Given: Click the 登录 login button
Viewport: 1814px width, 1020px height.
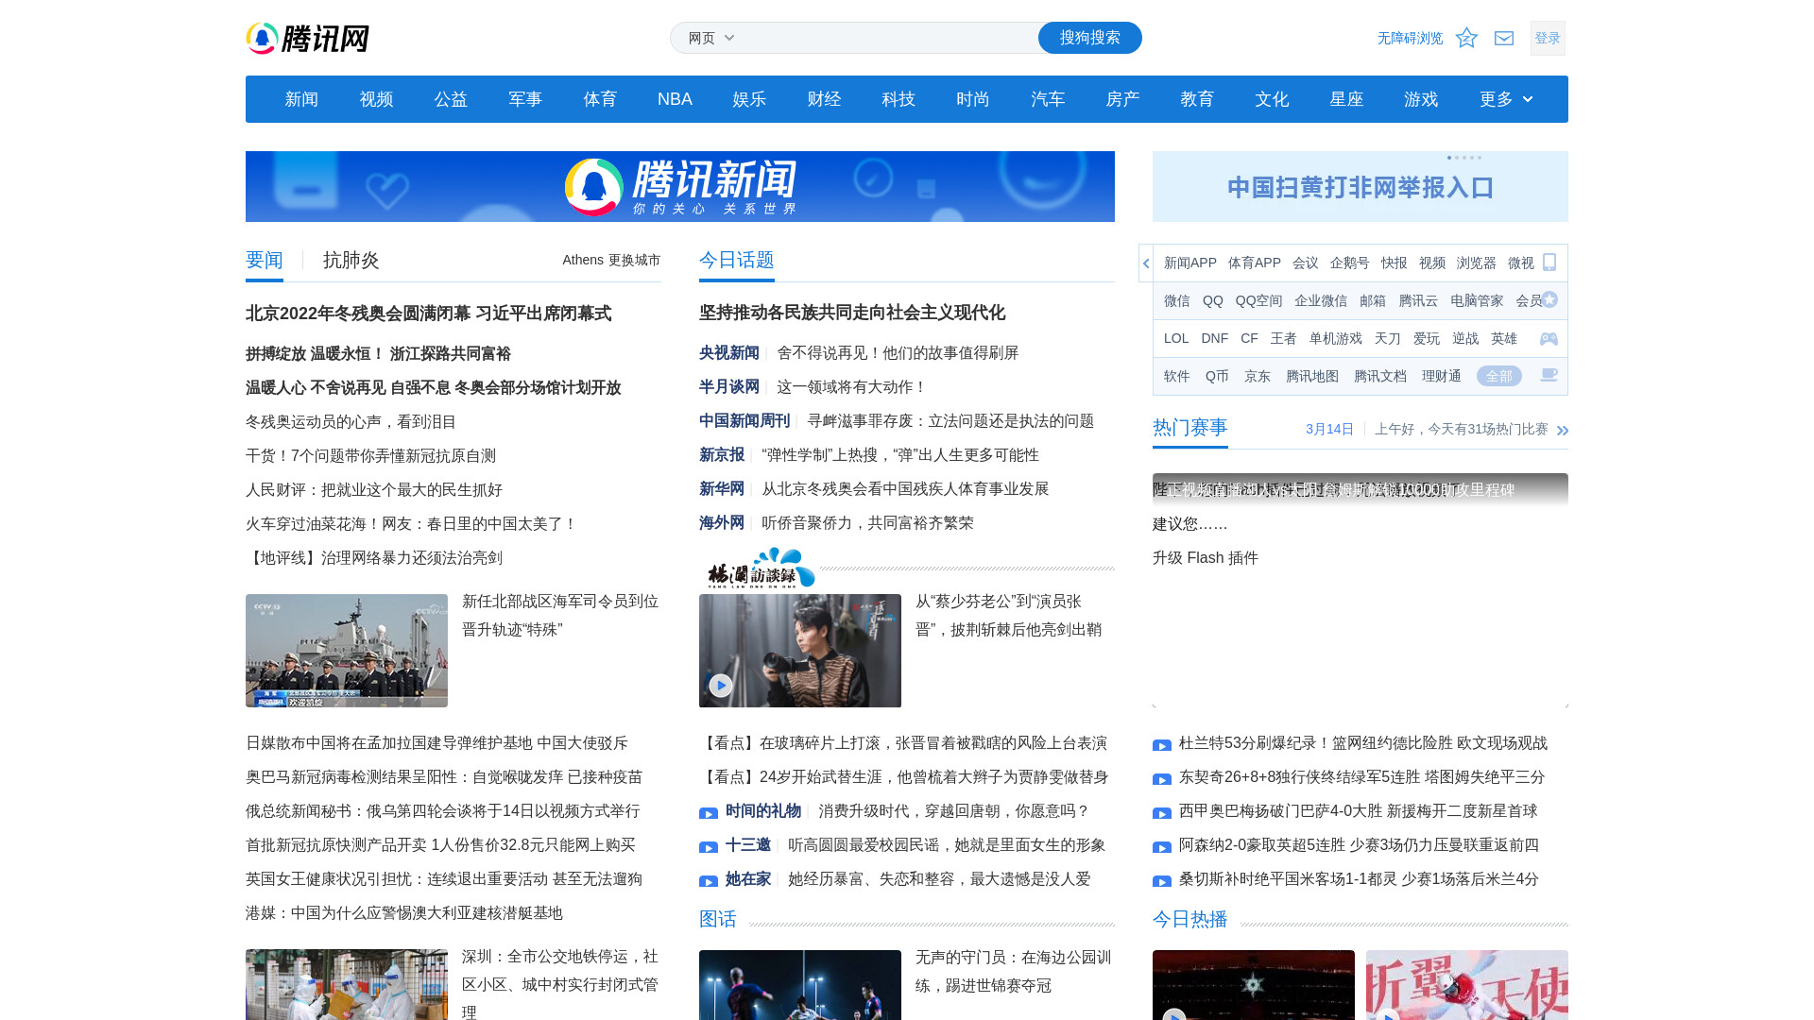Looking at the screenshot, I should 1548,38.
